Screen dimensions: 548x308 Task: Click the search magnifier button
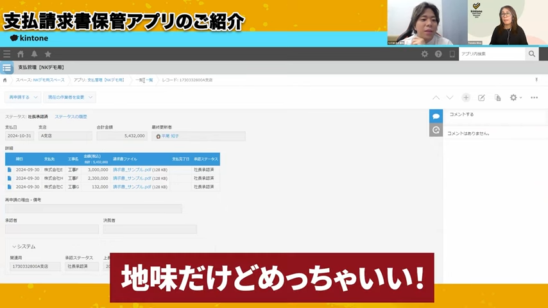(531, 54)
